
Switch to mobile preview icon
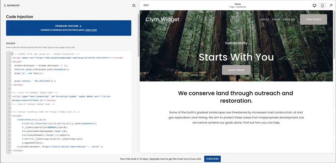pyautogui.click(x=322, y=6)
